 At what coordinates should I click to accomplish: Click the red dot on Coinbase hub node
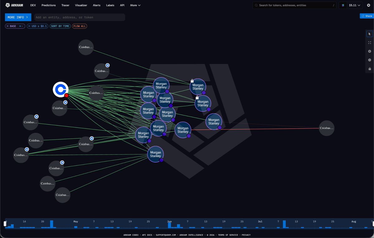coord(66,96)
